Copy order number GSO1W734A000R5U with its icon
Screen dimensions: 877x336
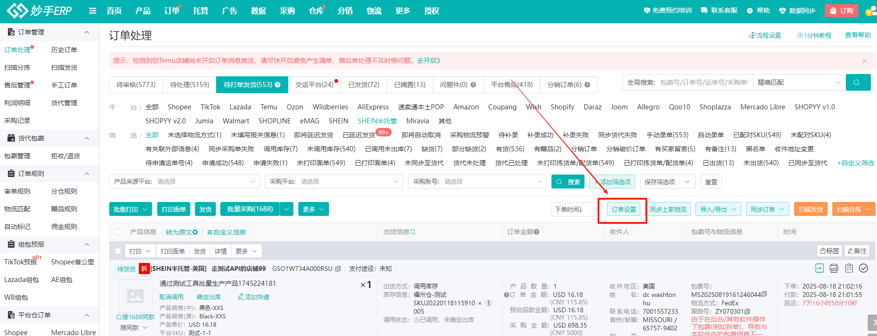point(338,269)
